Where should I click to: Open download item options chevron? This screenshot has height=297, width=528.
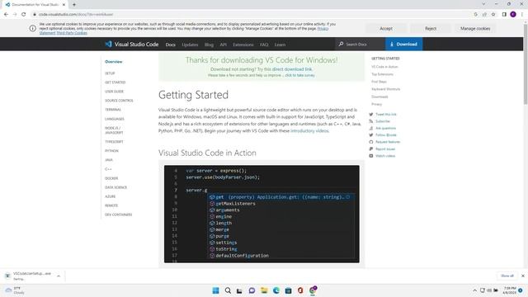point(59,276)
